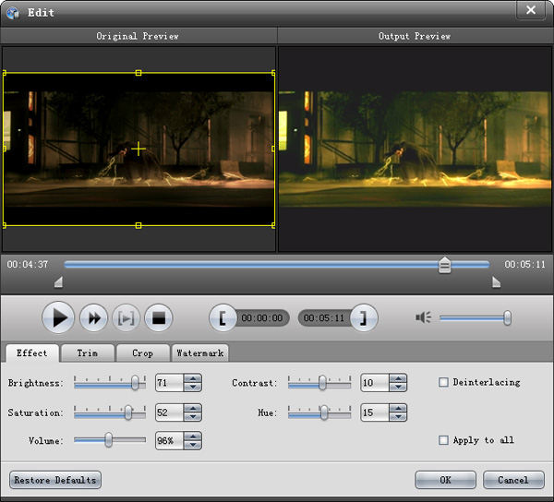Image resolution: width=554 pixels, height=502 pixels.
Task: Click the timeline playhead handle
Action: [x=444, y=266]
